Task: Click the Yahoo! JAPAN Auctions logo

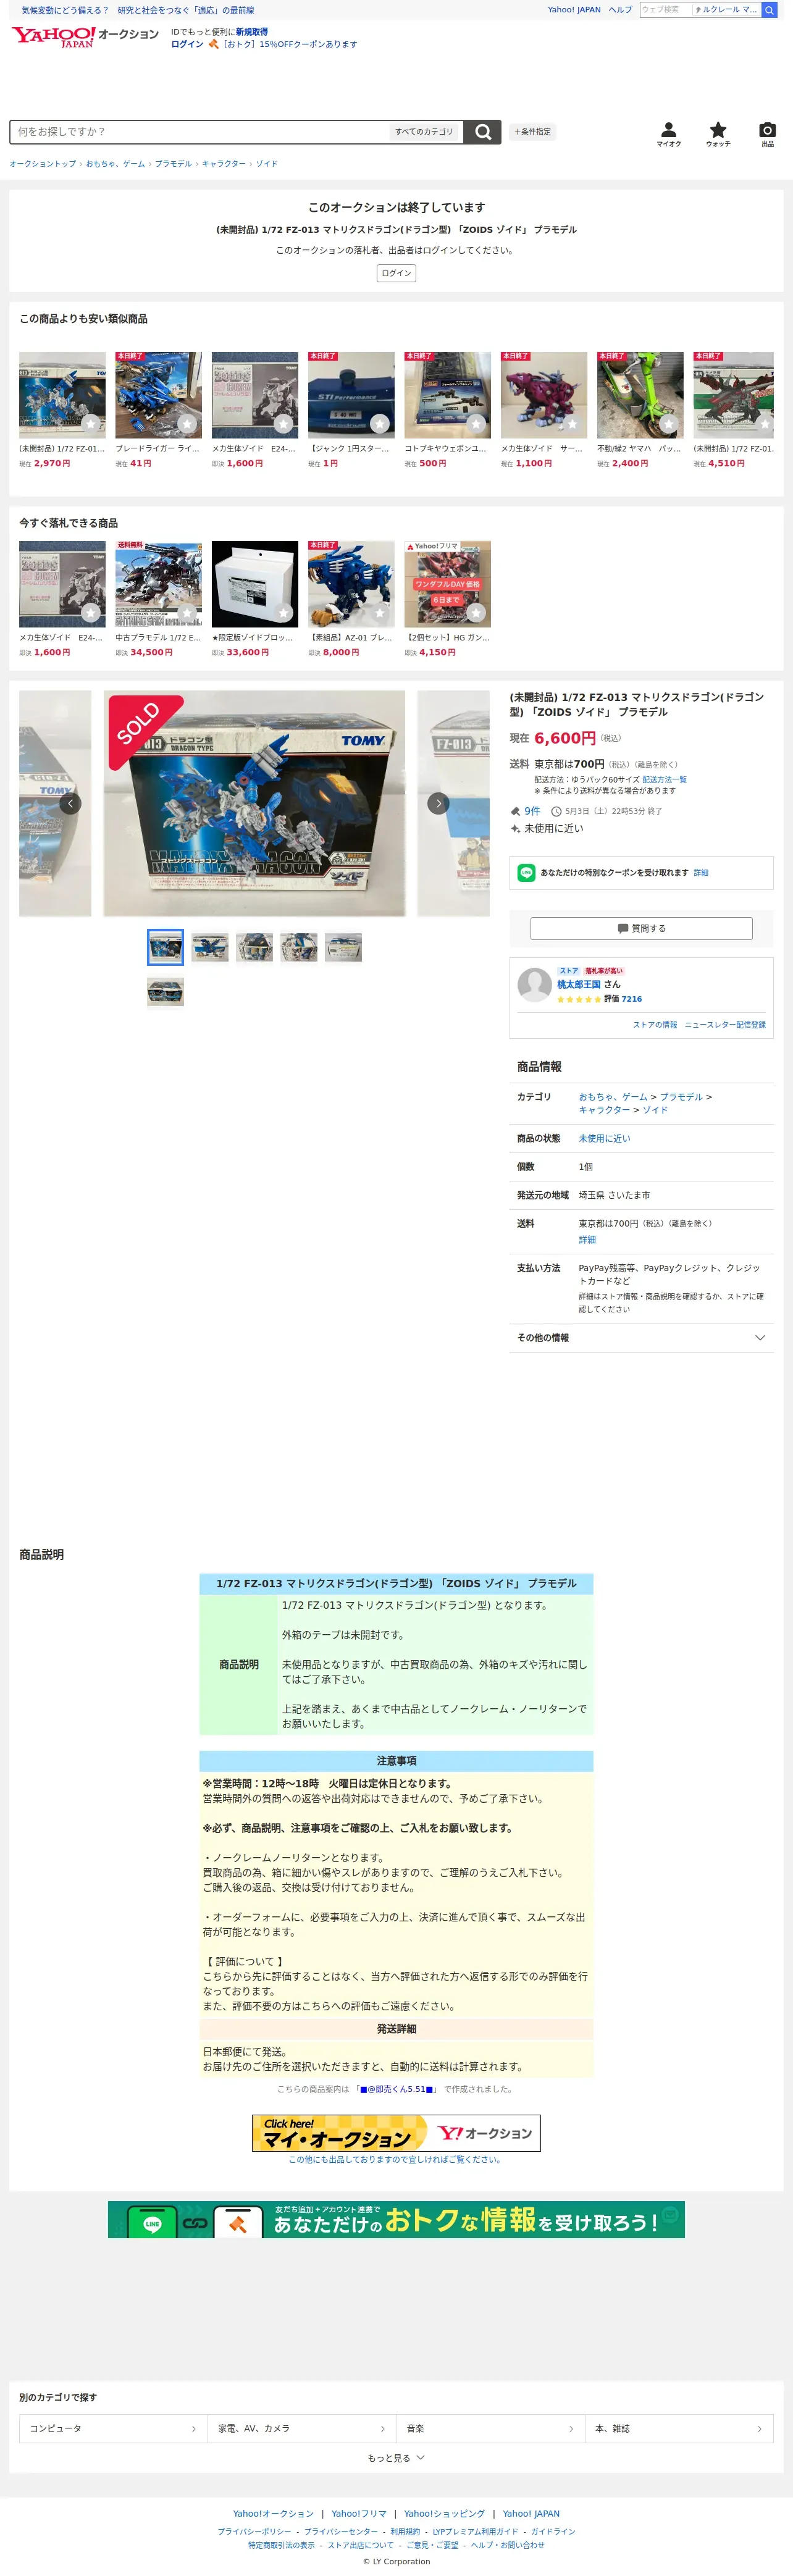Action: (85, 37)
